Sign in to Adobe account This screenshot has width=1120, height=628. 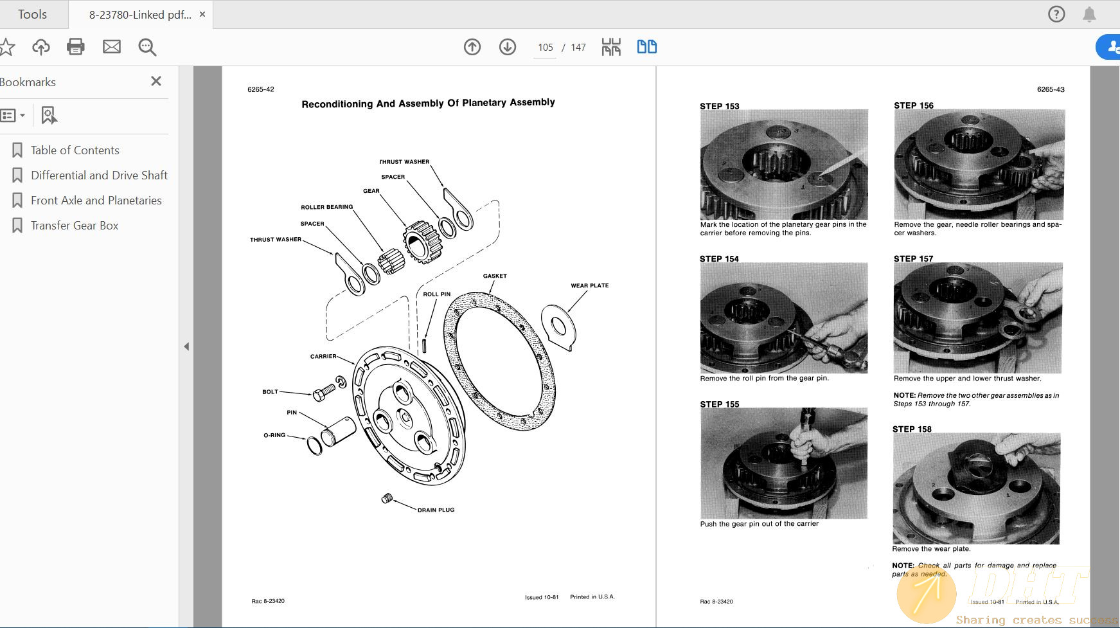pos(1110,46)
